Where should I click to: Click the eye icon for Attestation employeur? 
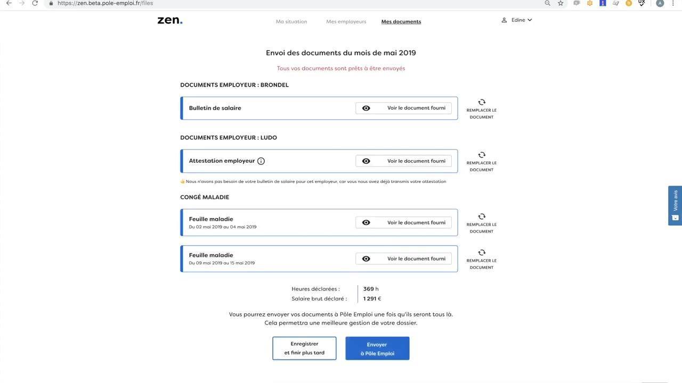(366, 161)
